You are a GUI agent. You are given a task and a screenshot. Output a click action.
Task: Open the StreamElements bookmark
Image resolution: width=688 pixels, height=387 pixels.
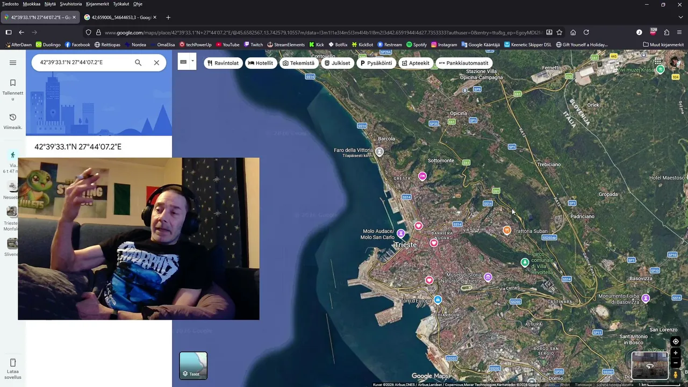tap(286, 45)
